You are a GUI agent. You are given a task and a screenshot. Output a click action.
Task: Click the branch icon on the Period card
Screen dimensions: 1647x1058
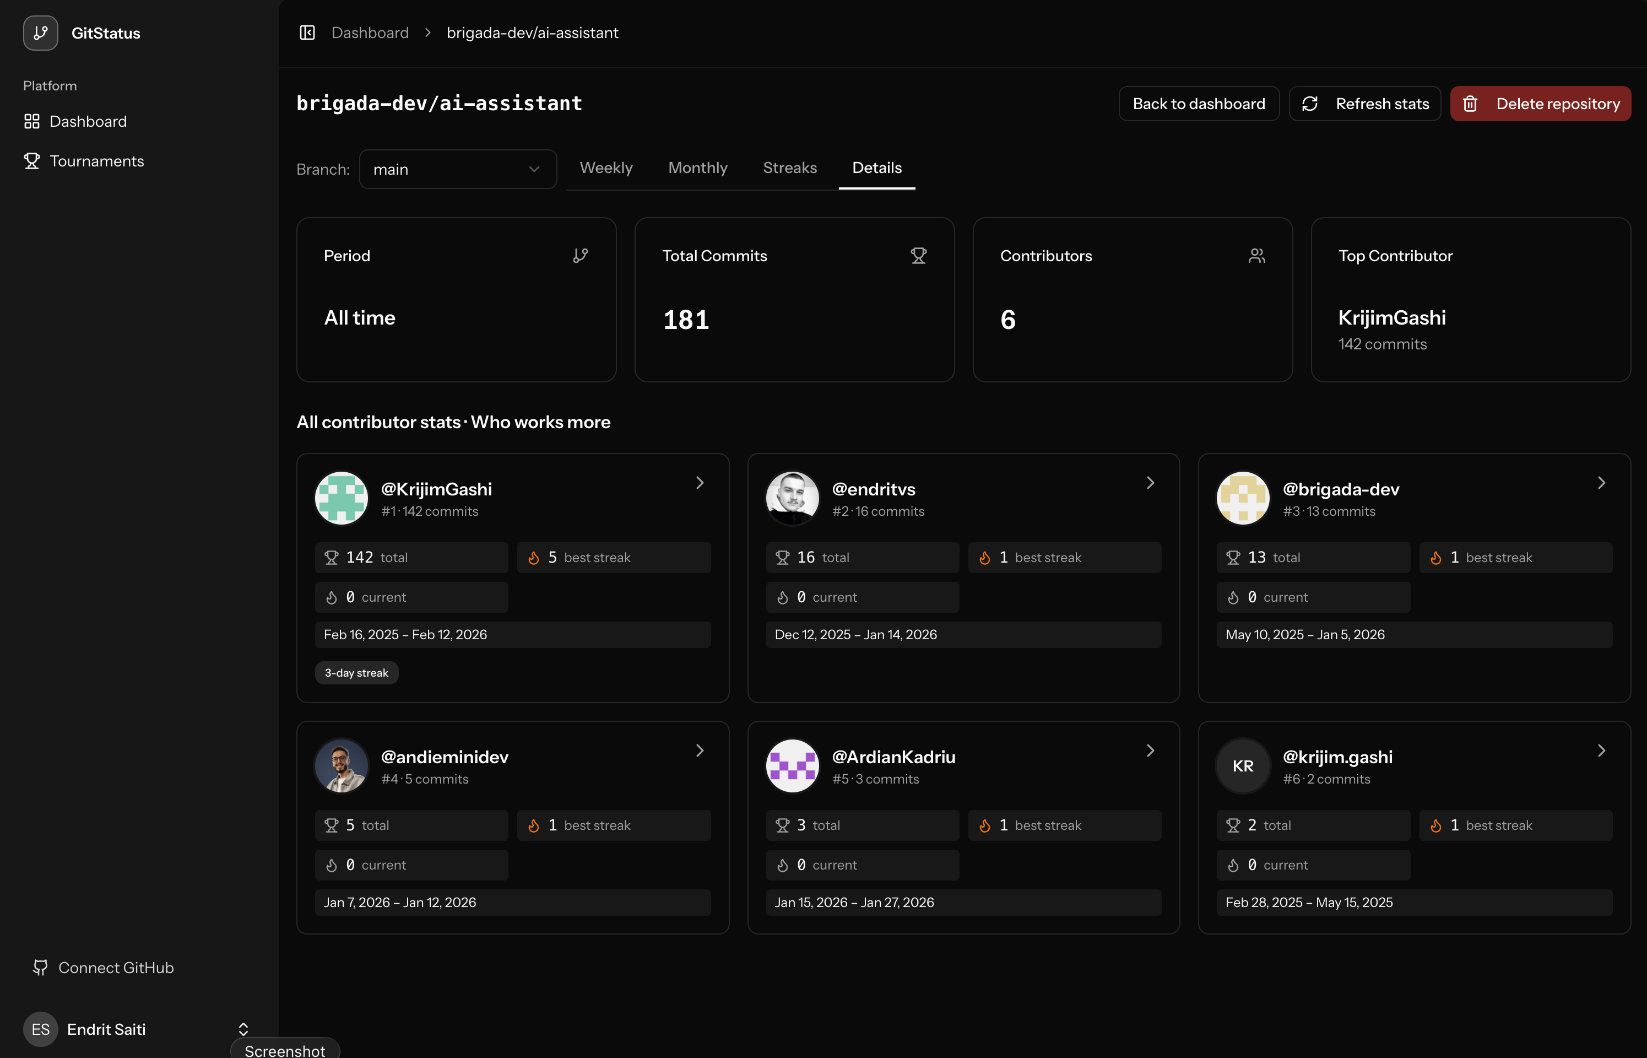tap(581, 255)
